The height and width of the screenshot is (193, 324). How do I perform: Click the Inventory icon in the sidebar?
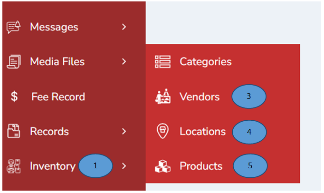(13, 166)
